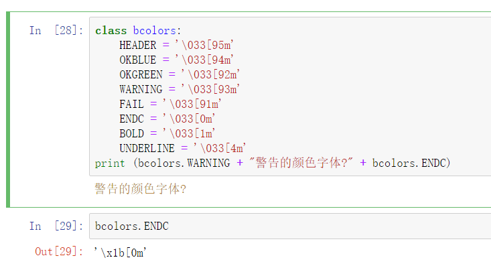491x268 pixels.
Task: Place cursor on the OKGREEN line
Action: (180, 74)
